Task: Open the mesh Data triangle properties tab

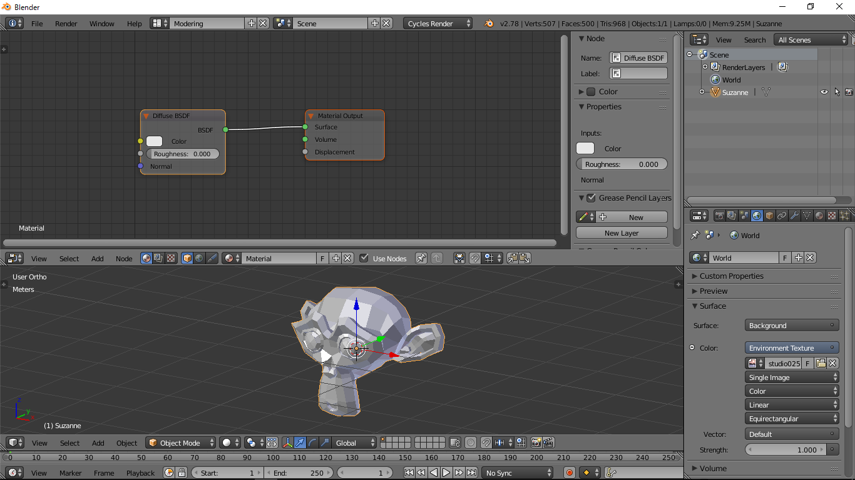Action: pos(807,216)
